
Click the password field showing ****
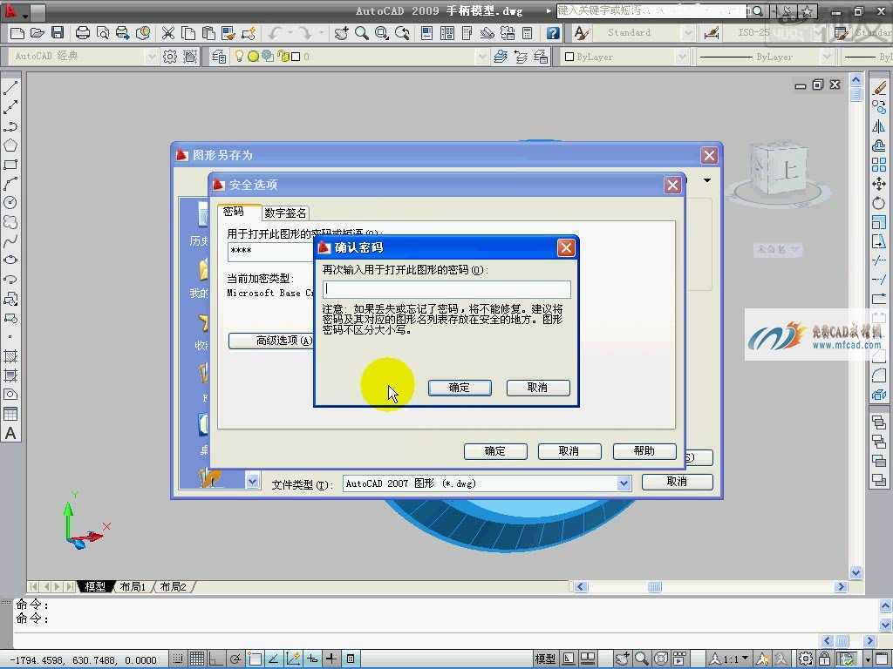point(270,252)
